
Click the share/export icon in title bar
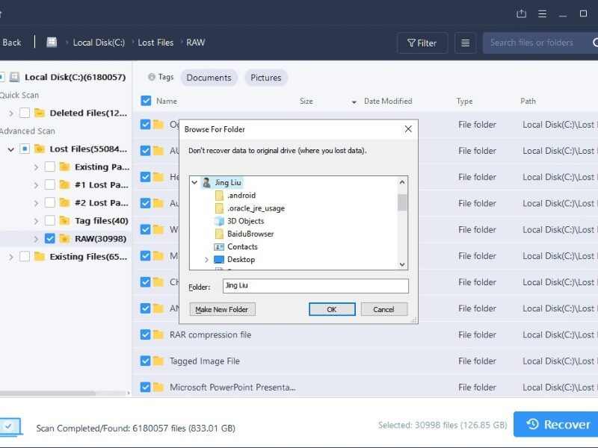[x=521, y=13]
